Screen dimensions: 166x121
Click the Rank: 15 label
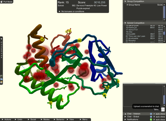[x=63, y=2]
